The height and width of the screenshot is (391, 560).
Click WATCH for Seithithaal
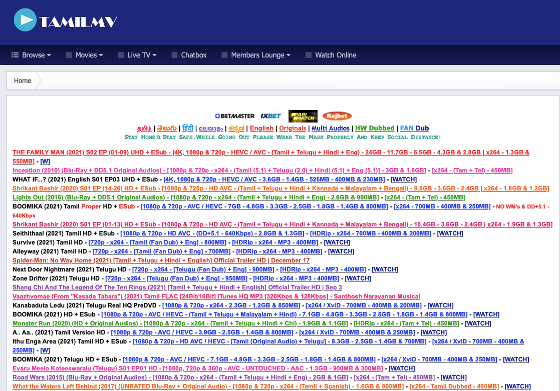pyautogui.click(x=450, y=233)
